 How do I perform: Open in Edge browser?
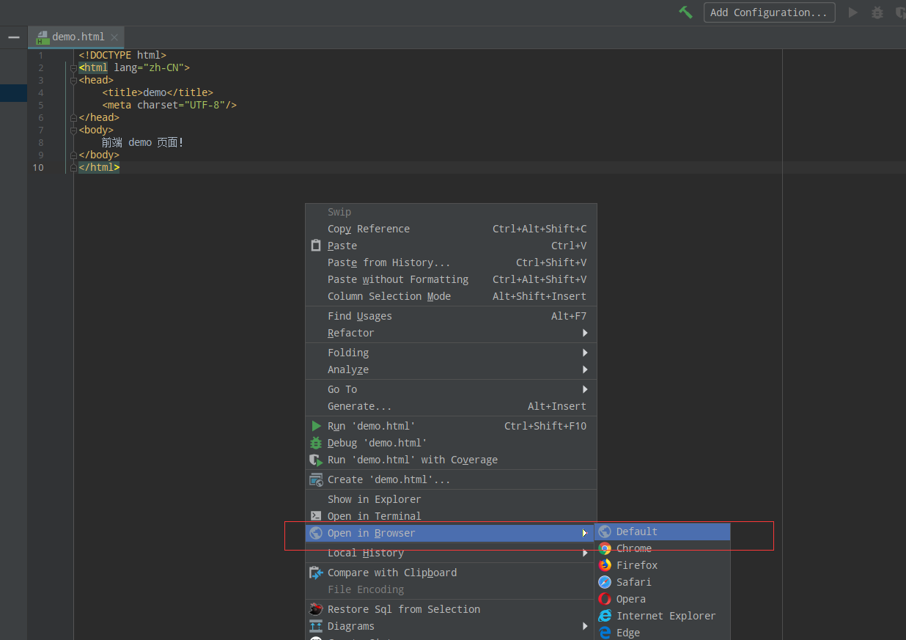(663, 633)
